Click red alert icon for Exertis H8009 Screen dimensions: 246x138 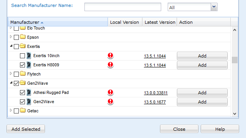[111, 65]
